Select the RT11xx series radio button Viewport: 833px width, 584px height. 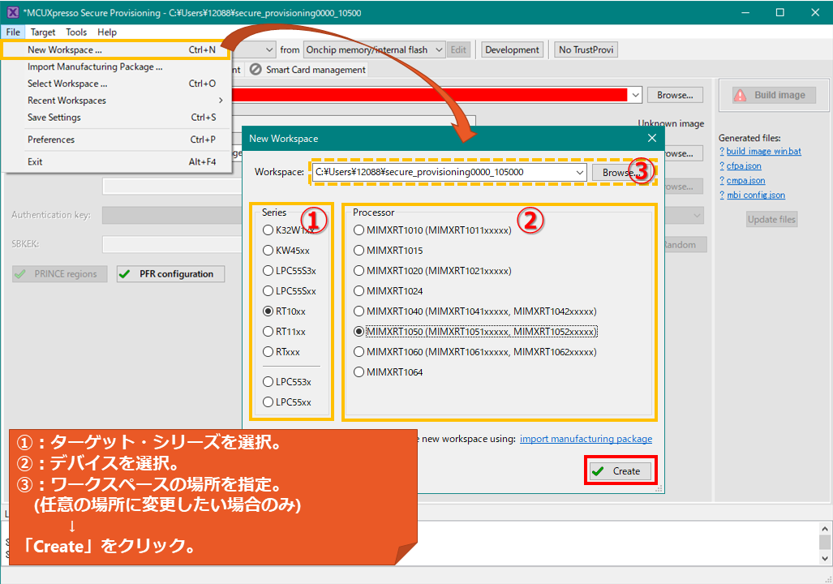[268, 332]
